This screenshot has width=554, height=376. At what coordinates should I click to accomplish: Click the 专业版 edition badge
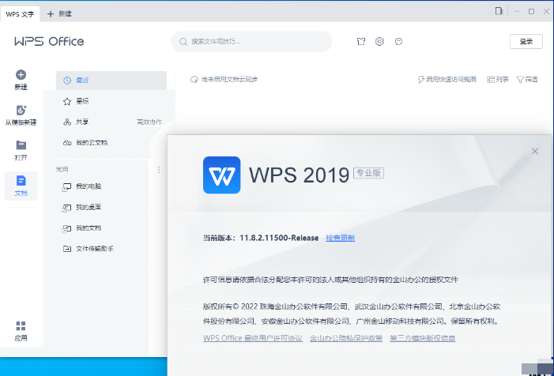(368, 173)
